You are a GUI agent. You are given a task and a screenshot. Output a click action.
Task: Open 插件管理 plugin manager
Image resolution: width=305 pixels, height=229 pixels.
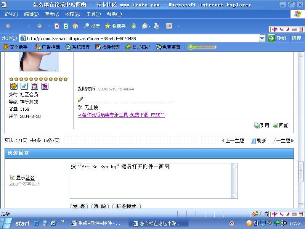[x=108, y=47]
